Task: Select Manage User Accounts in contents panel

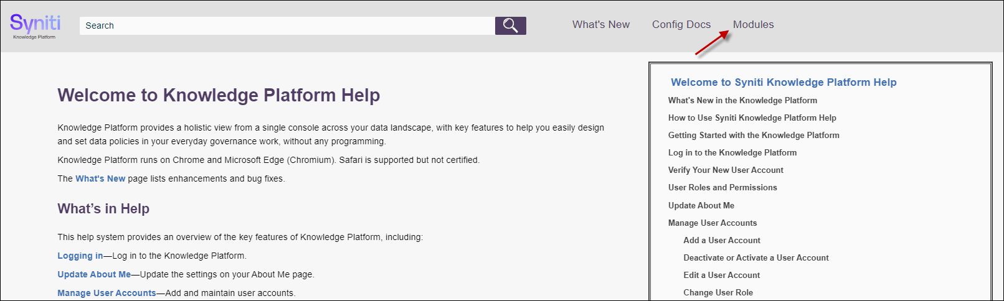Action: pos(713,223)
